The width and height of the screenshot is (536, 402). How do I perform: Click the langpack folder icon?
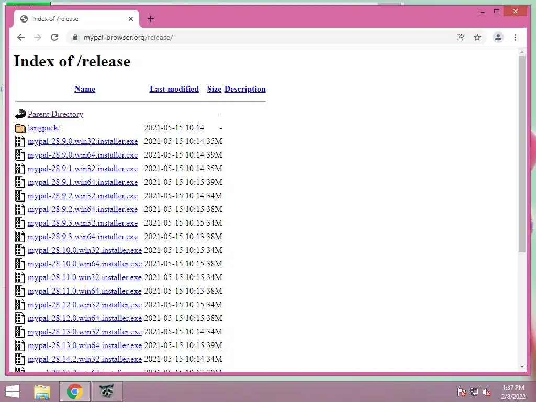tap(20, 128)
